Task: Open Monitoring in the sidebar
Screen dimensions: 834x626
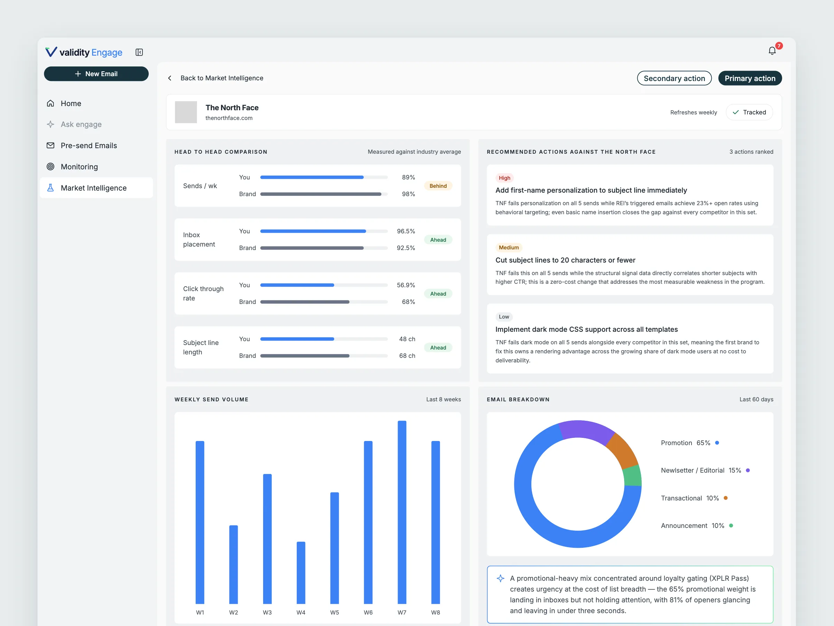Action: tap(96, 166)
